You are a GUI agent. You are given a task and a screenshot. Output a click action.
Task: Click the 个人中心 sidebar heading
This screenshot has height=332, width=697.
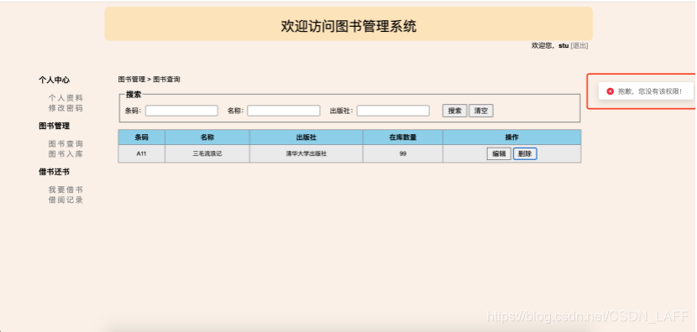(x=55, y=80)
